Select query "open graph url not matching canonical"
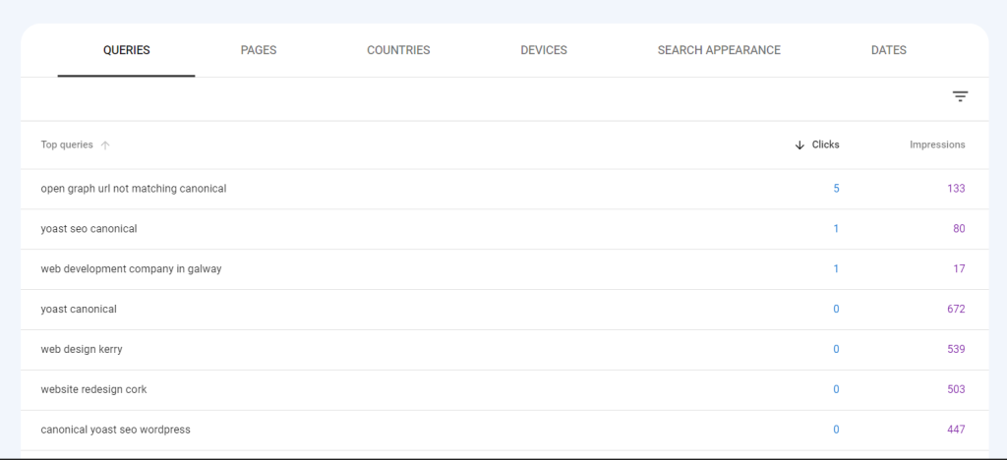1007x460 pixels. coord(134,189)
